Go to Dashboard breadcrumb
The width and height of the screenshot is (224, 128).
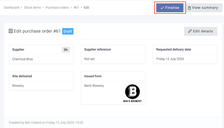tap(12, 8)
